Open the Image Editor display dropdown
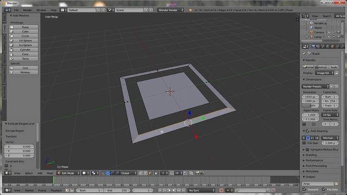 tap(324, 73)
